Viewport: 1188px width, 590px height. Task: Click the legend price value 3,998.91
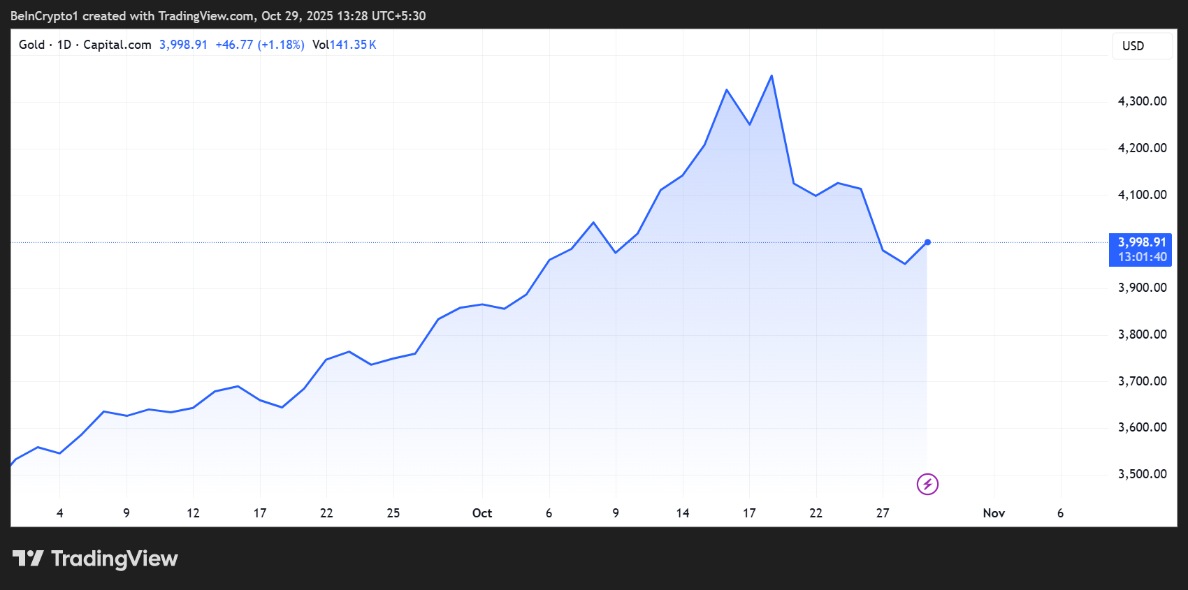tap(183, 45)
